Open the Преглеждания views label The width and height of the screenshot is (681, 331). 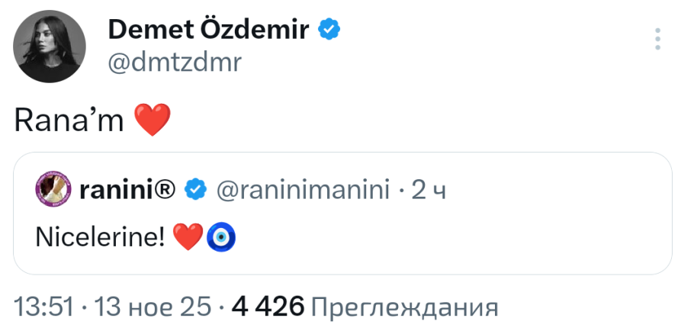405,307
